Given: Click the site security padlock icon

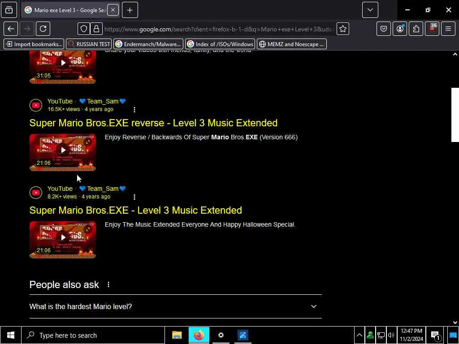Looking at the screenshot, I should tap(96, 29).
